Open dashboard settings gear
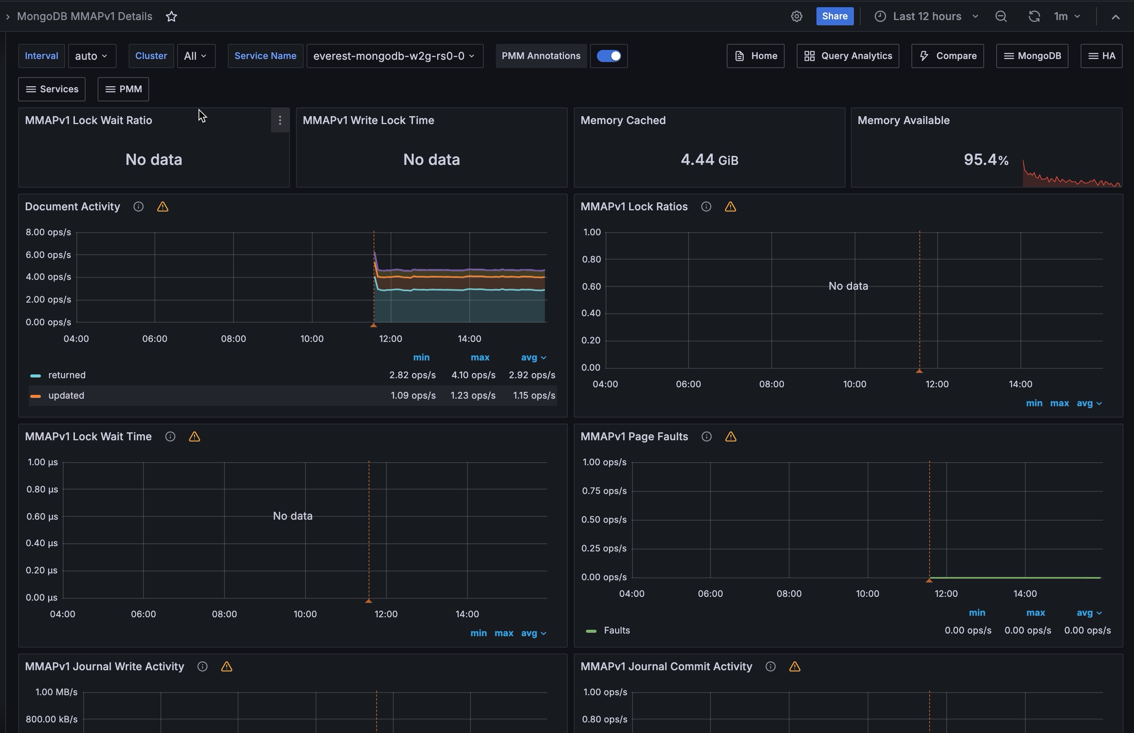1134x733 pixels. coord(796,17)
